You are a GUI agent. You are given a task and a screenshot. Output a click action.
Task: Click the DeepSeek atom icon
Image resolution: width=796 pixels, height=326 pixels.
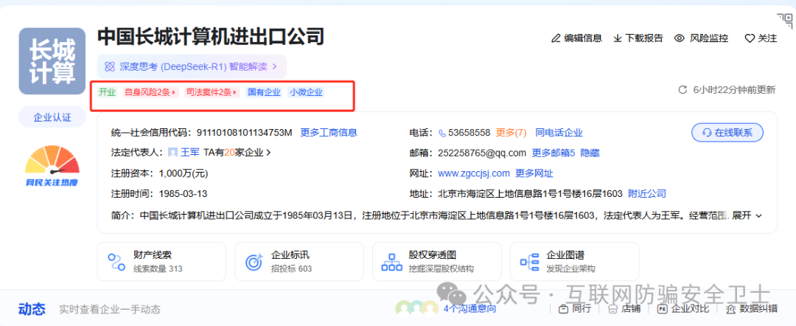[110, 66]
